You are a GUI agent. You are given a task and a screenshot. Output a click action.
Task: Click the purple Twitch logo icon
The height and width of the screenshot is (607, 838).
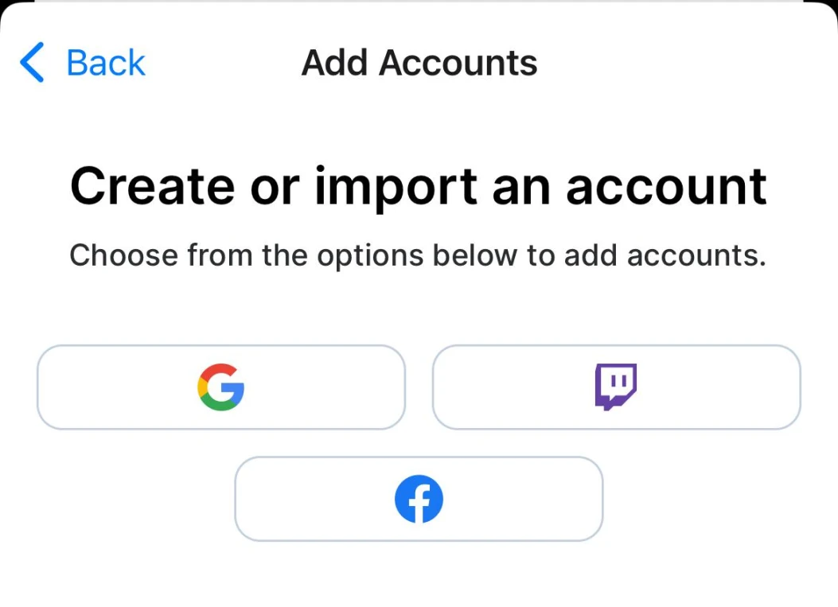[x=616, y=387]
